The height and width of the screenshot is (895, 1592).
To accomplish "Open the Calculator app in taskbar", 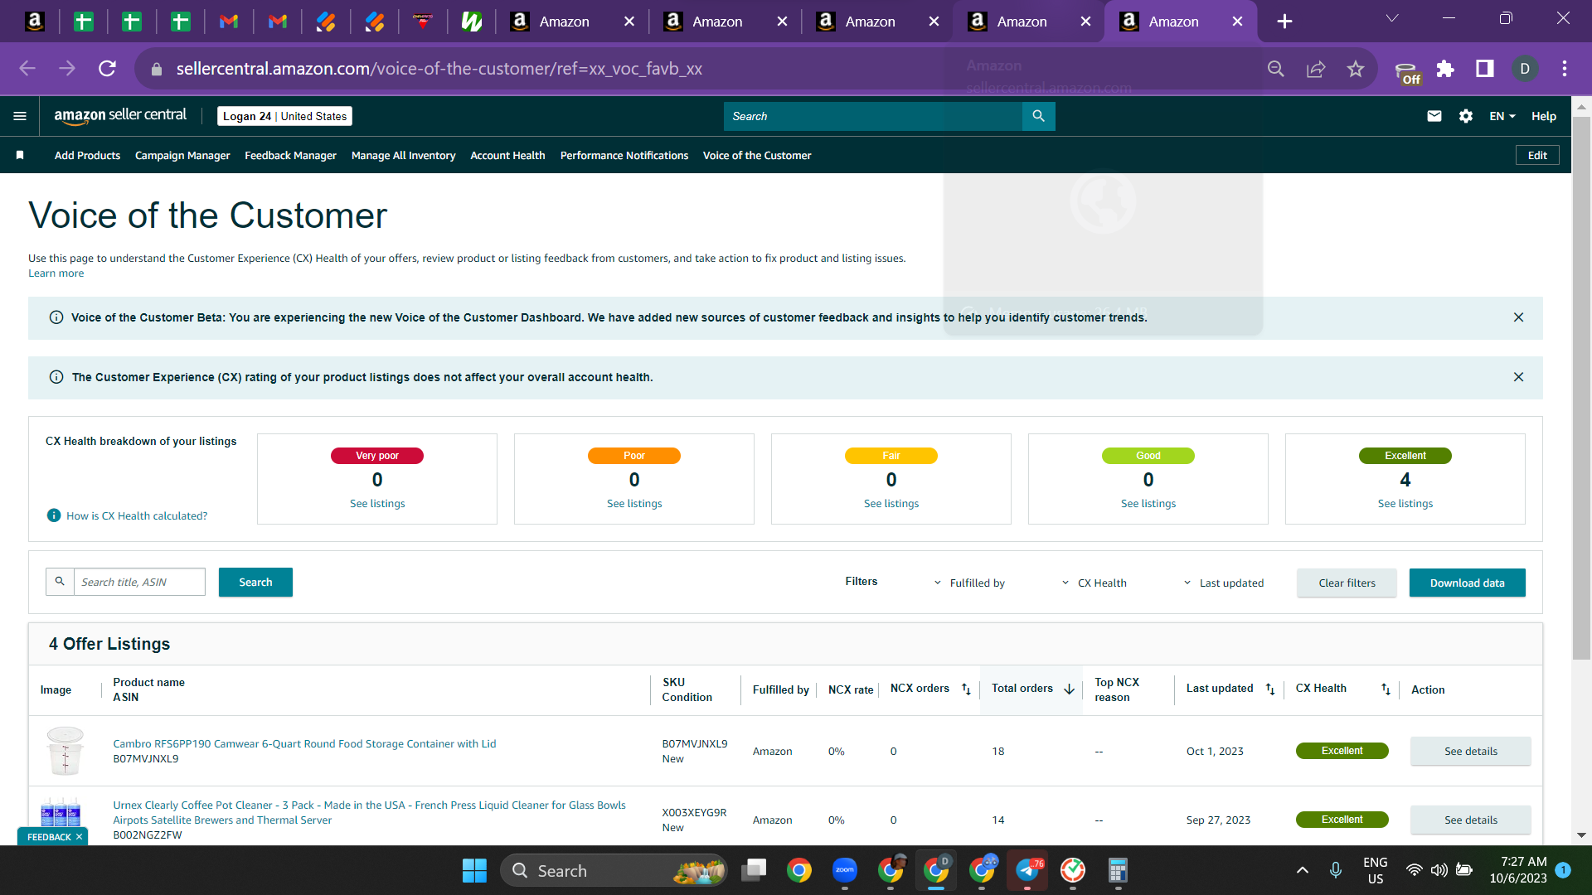I will 1118,870.
